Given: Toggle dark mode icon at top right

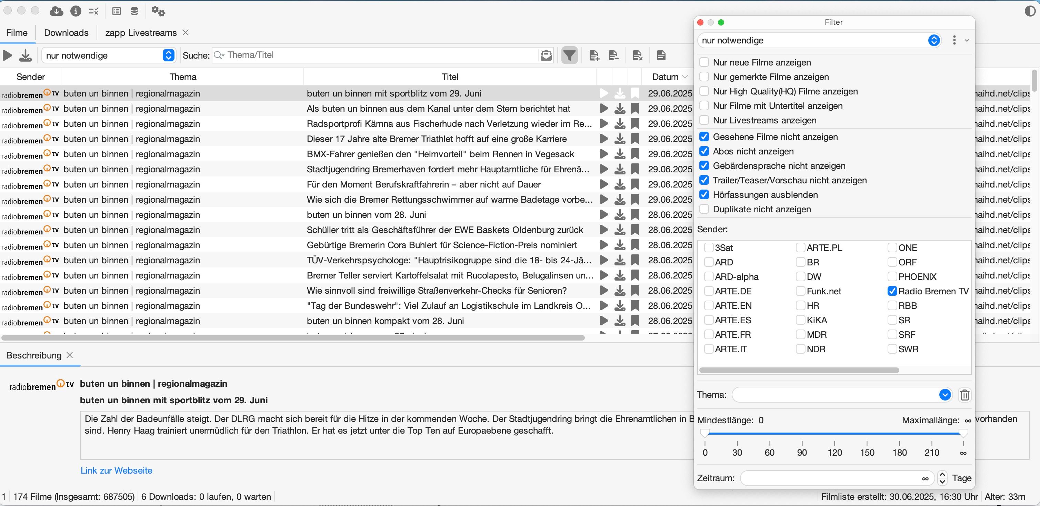Looking at the screenshot, I should pos(1030,11).
